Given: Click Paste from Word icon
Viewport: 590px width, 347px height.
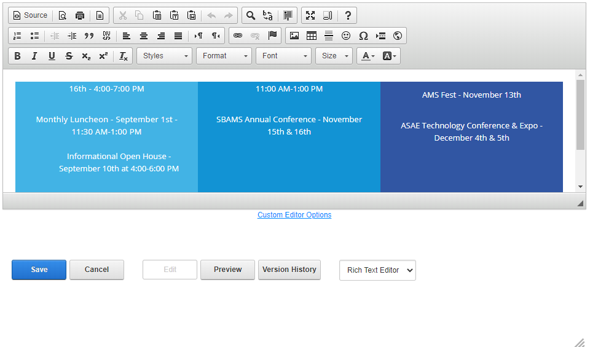Looking at the screenshot, I should pos(192,15).
